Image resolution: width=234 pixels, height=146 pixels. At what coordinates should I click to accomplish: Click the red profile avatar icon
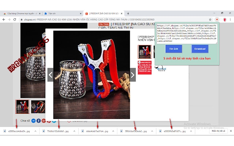click(224, 19)
